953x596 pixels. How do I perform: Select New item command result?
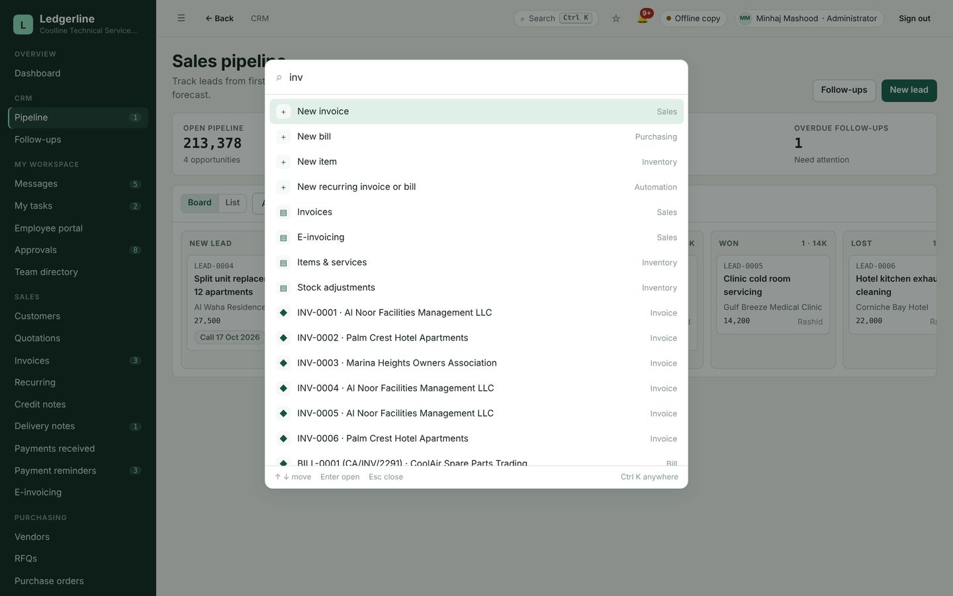pos(476,162)
